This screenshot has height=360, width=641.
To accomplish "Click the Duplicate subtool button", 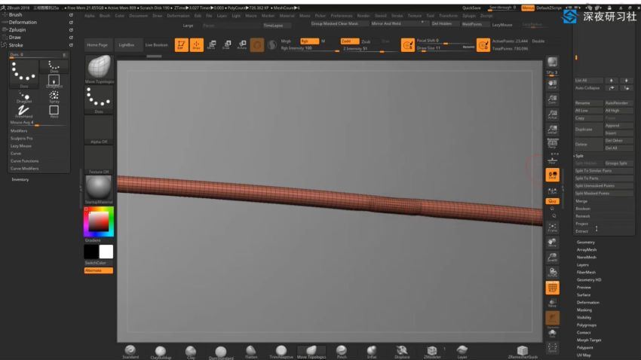I will coord(588,130).
